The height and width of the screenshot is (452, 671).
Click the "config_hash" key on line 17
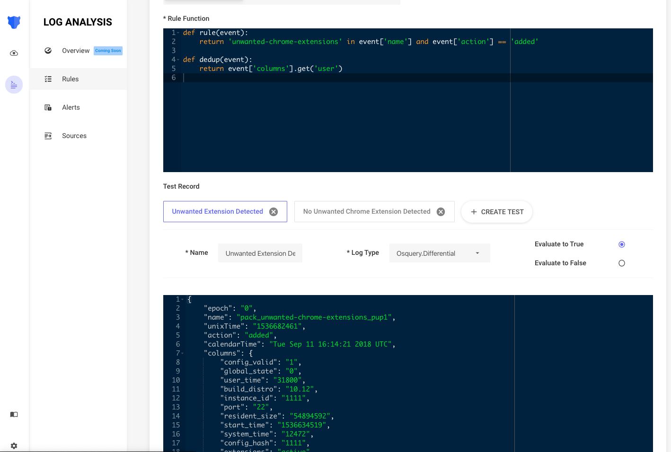click(247, 443)
